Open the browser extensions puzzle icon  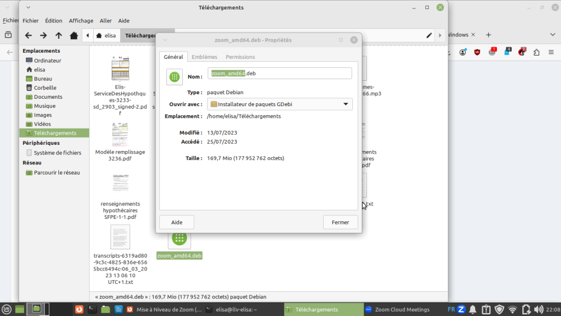(536, 52)
